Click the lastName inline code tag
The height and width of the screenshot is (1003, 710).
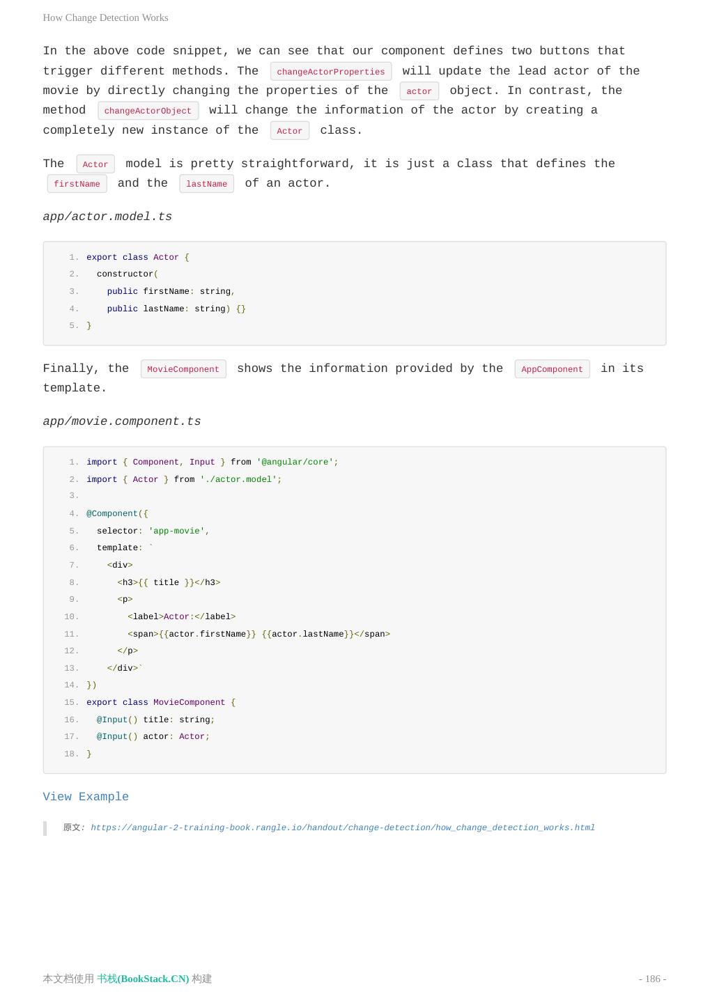click(x=206, y=184)
